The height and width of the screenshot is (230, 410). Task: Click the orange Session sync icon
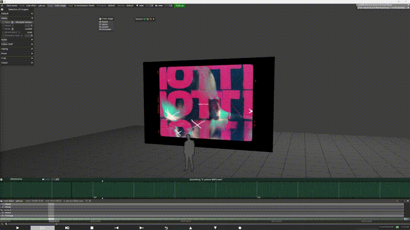(151, 19)
